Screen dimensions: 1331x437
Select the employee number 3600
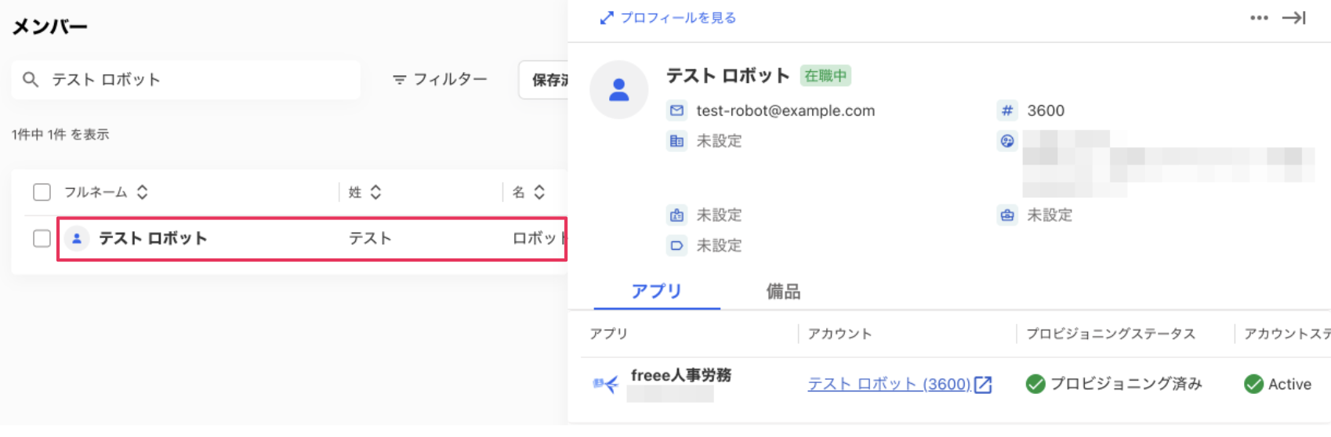point(1046,110)
